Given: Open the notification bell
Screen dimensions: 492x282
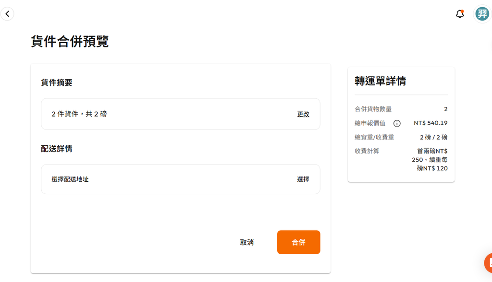Looking at the screenshot, I should pyautogui.click(x=460, y=14).
